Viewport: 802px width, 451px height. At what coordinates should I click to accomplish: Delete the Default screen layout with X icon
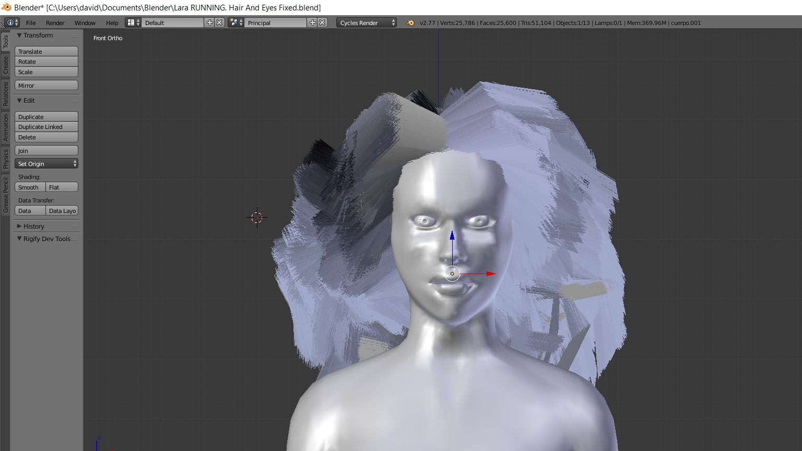pyautogui.click(x=219, y=22)
